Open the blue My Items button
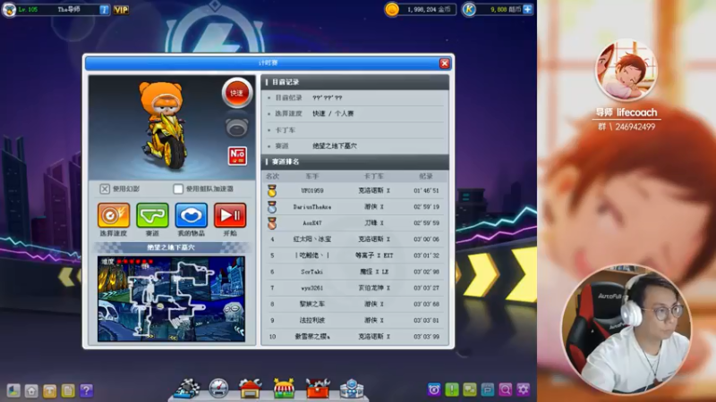 (x=192, y=215)
